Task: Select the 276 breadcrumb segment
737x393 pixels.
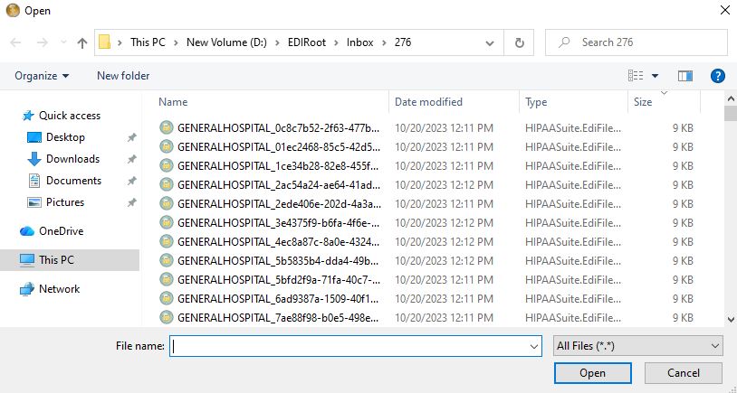Action: coord(403,42)
